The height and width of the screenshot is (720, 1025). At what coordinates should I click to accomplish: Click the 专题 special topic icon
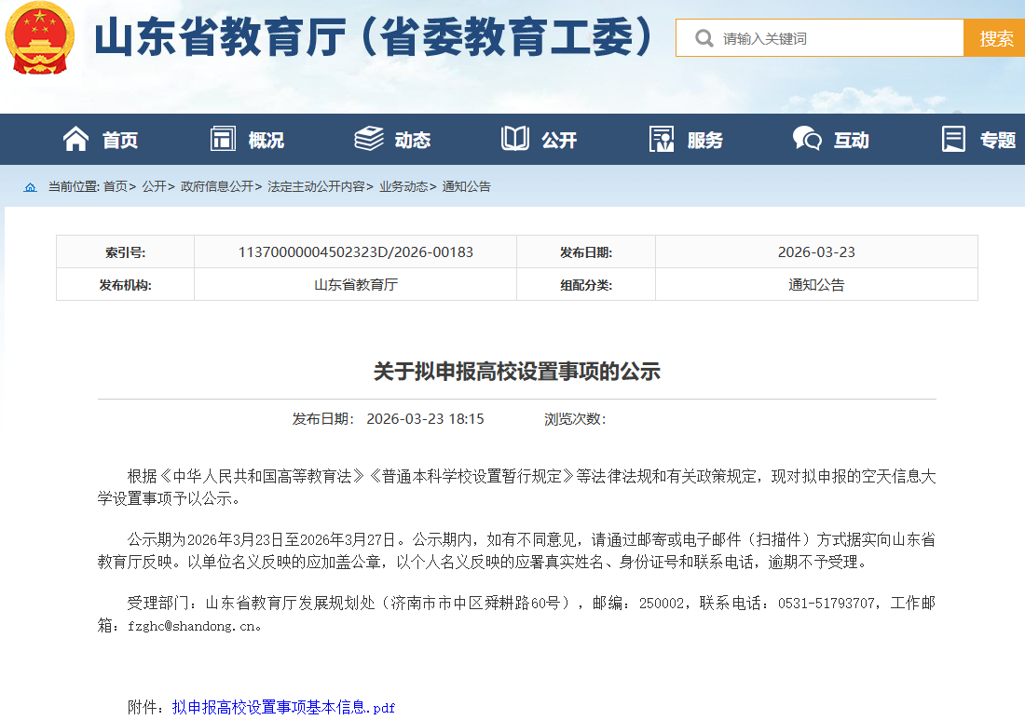click(x=953, y=140)
